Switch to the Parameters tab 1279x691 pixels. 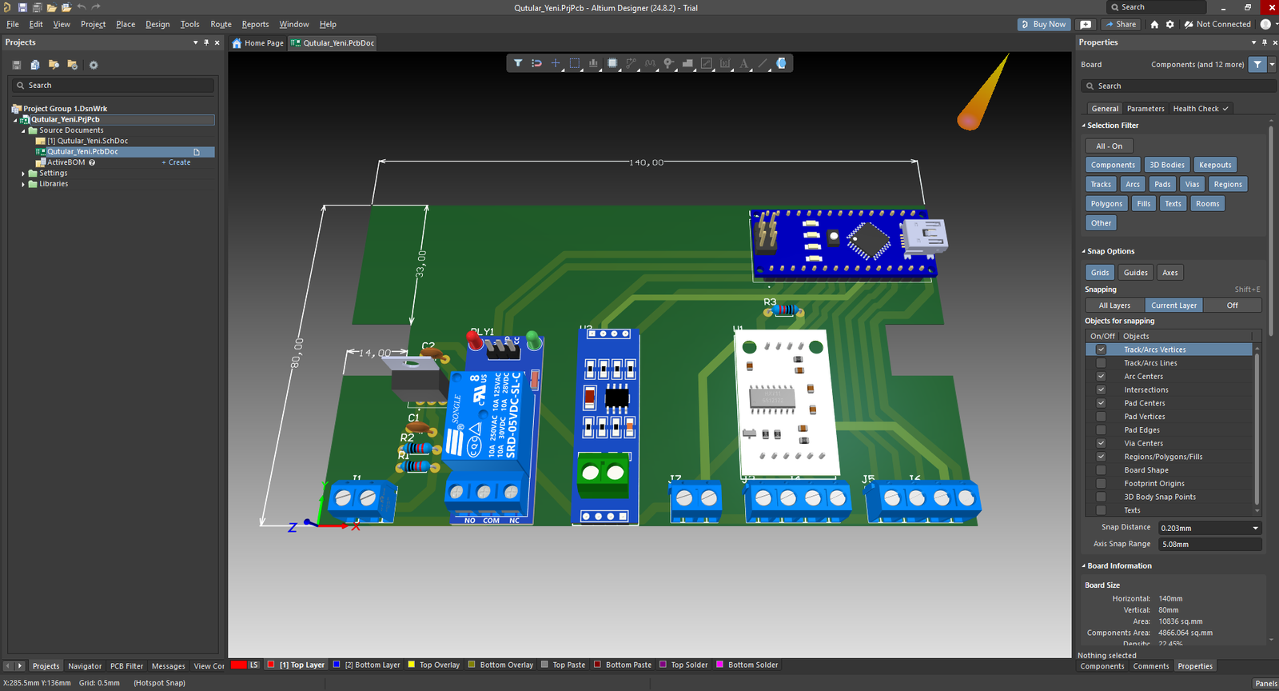(x=1146, y=109)
